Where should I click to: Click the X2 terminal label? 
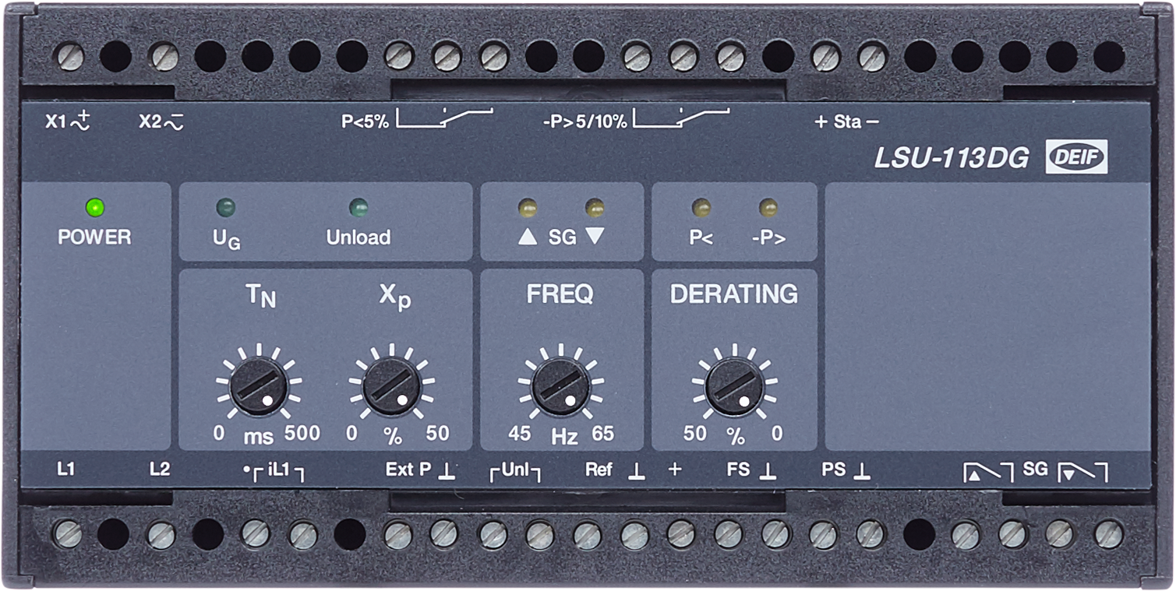pos(150,121)
